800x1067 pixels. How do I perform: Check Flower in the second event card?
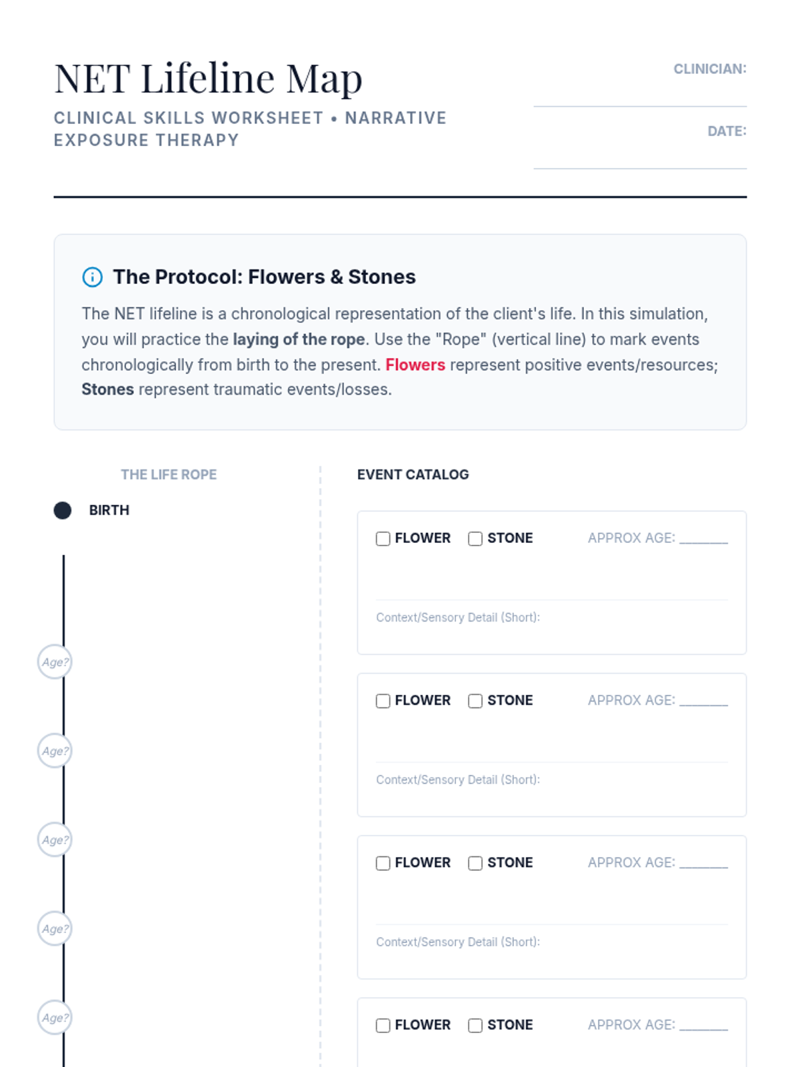(383, 701)
